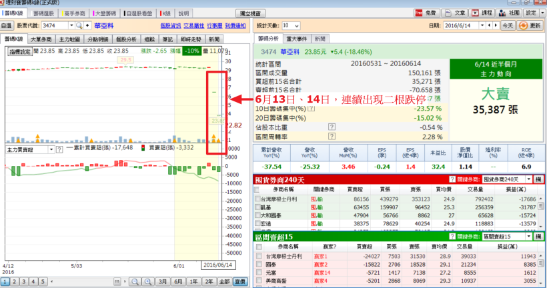Tick the 凱基 broker checkbox
Image resolution: width=547 pixels, height=288 pixels.
(x=258, y=207)
